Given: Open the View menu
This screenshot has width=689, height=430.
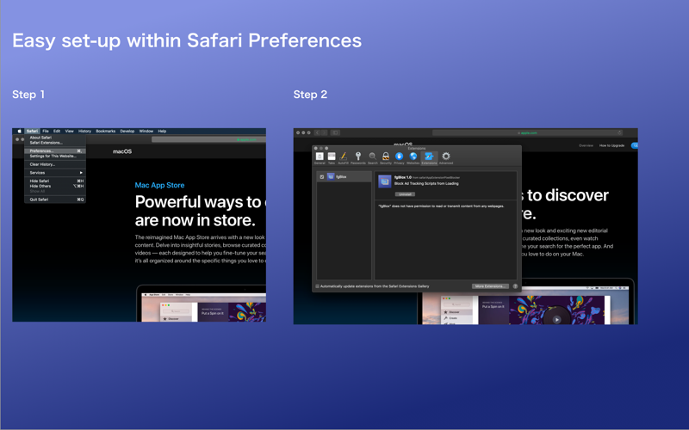Looking at the screenshot, I should (70, 131).
